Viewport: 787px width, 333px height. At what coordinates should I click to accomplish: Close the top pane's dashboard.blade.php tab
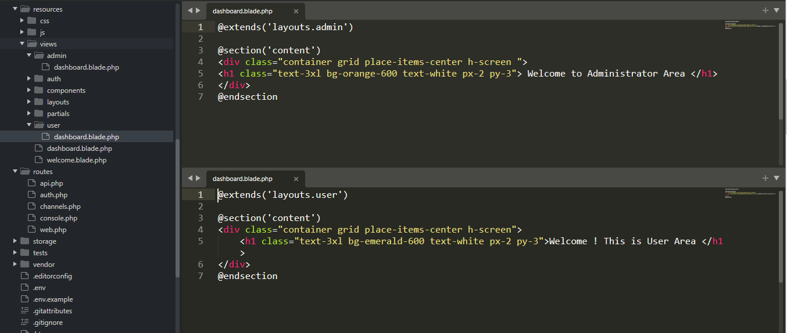tap(296, 11)
